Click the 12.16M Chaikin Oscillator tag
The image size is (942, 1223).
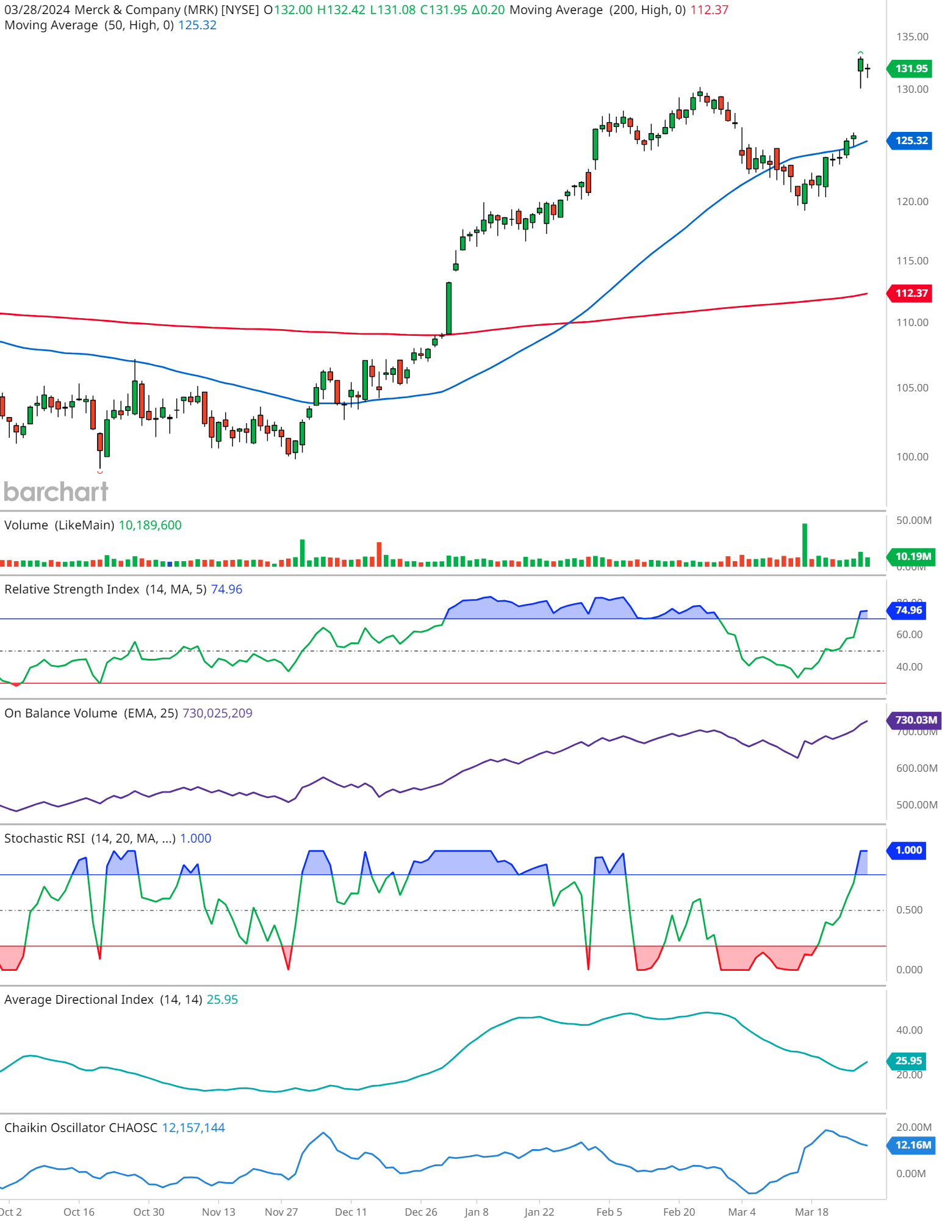(911, 1145)
